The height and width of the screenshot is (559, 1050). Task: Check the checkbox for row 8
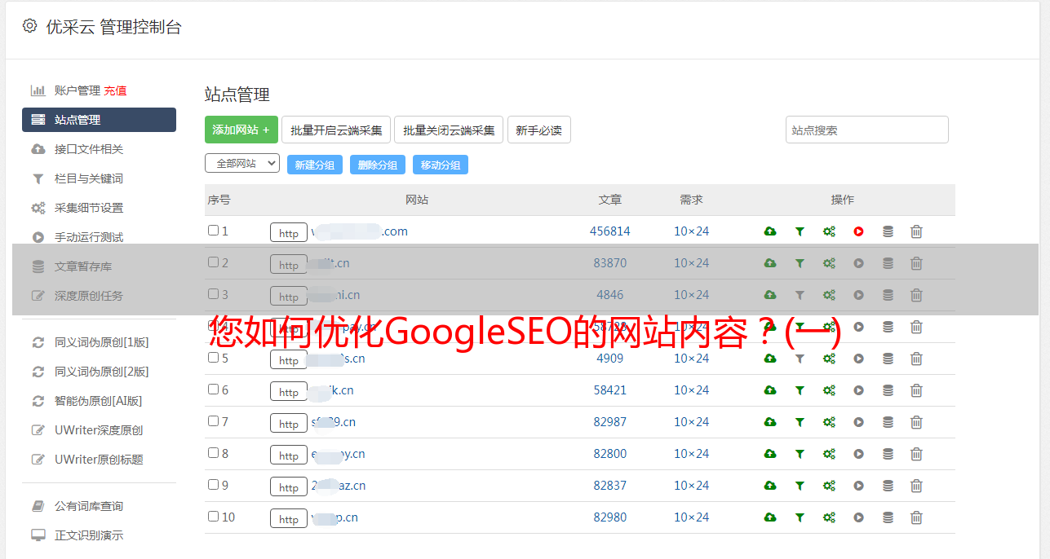click(213, 453)
